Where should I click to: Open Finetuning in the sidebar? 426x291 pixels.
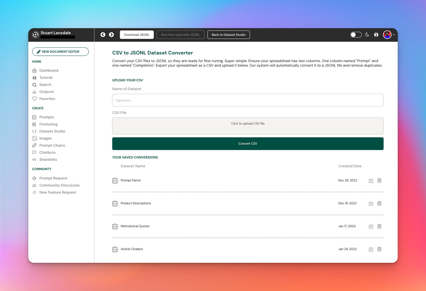click(45, 124)
